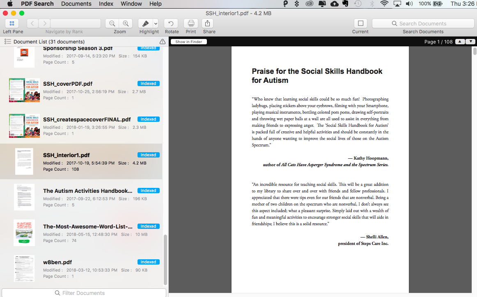This screenshot has width=477, height=297.
Task: Zoom out with the minus magnifier
Action: coord(112,23)
